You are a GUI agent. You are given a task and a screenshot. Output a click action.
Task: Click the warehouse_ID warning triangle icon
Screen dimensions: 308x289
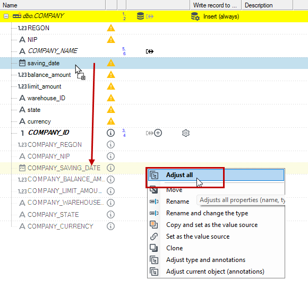[111, 98]
